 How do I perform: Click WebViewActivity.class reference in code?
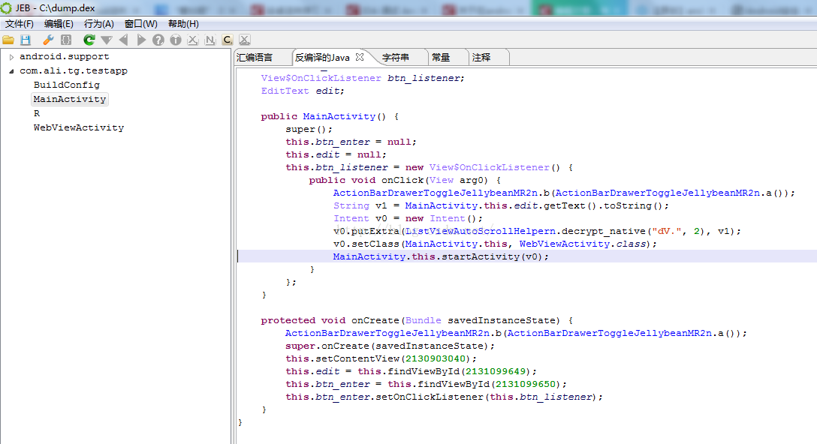coord(583,244)
